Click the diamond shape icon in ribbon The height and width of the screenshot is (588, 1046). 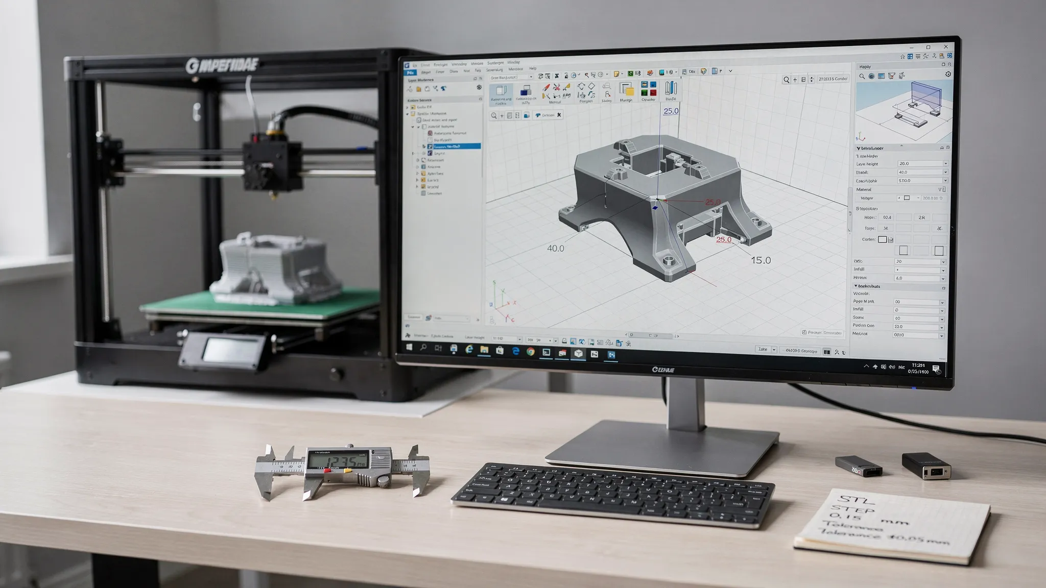pos(591,86)
